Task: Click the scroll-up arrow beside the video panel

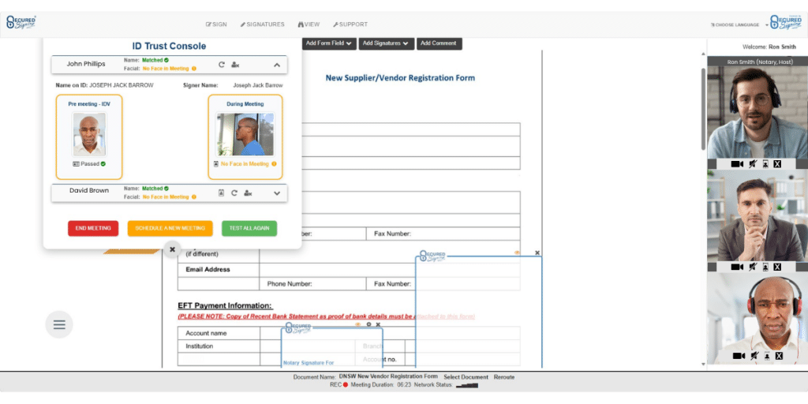Action: [x=703, y=53]
